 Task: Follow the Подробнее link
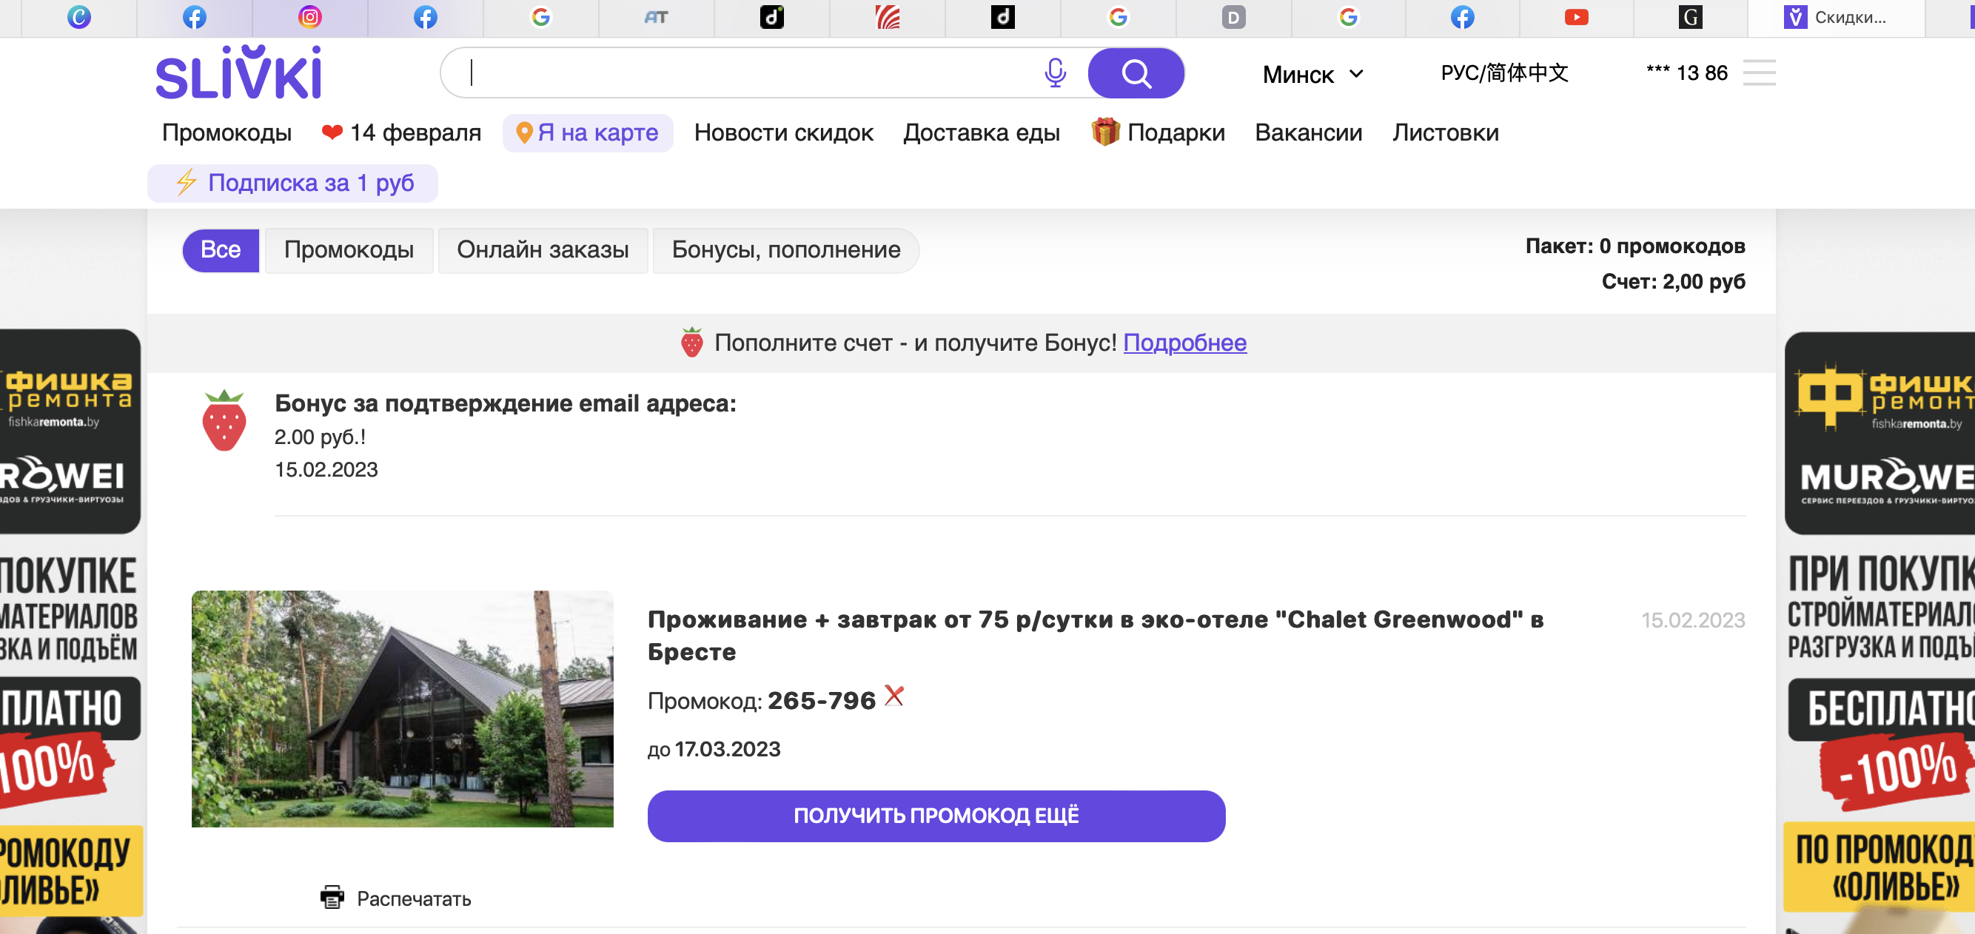pyautogui.click(x=1184, y=342)
